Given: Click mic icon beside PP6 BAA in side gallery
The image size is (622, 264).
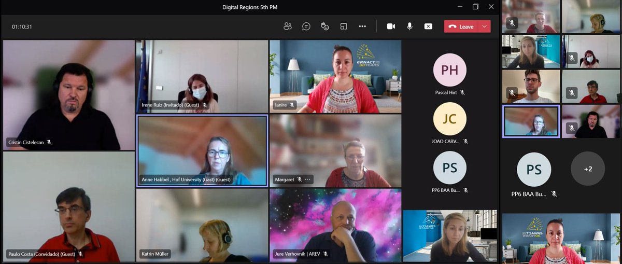Looking at the screenshot, I should (554, 194).
